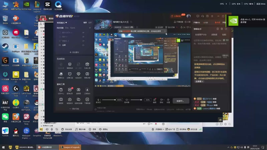Click 开播提醒 bell notification
The height and width of the screenshot is (150, 267).
point(178,22)
